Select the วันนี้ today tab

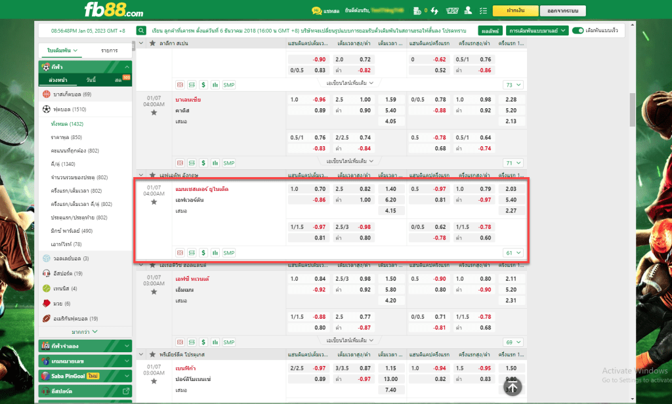[x=91, y=80]
